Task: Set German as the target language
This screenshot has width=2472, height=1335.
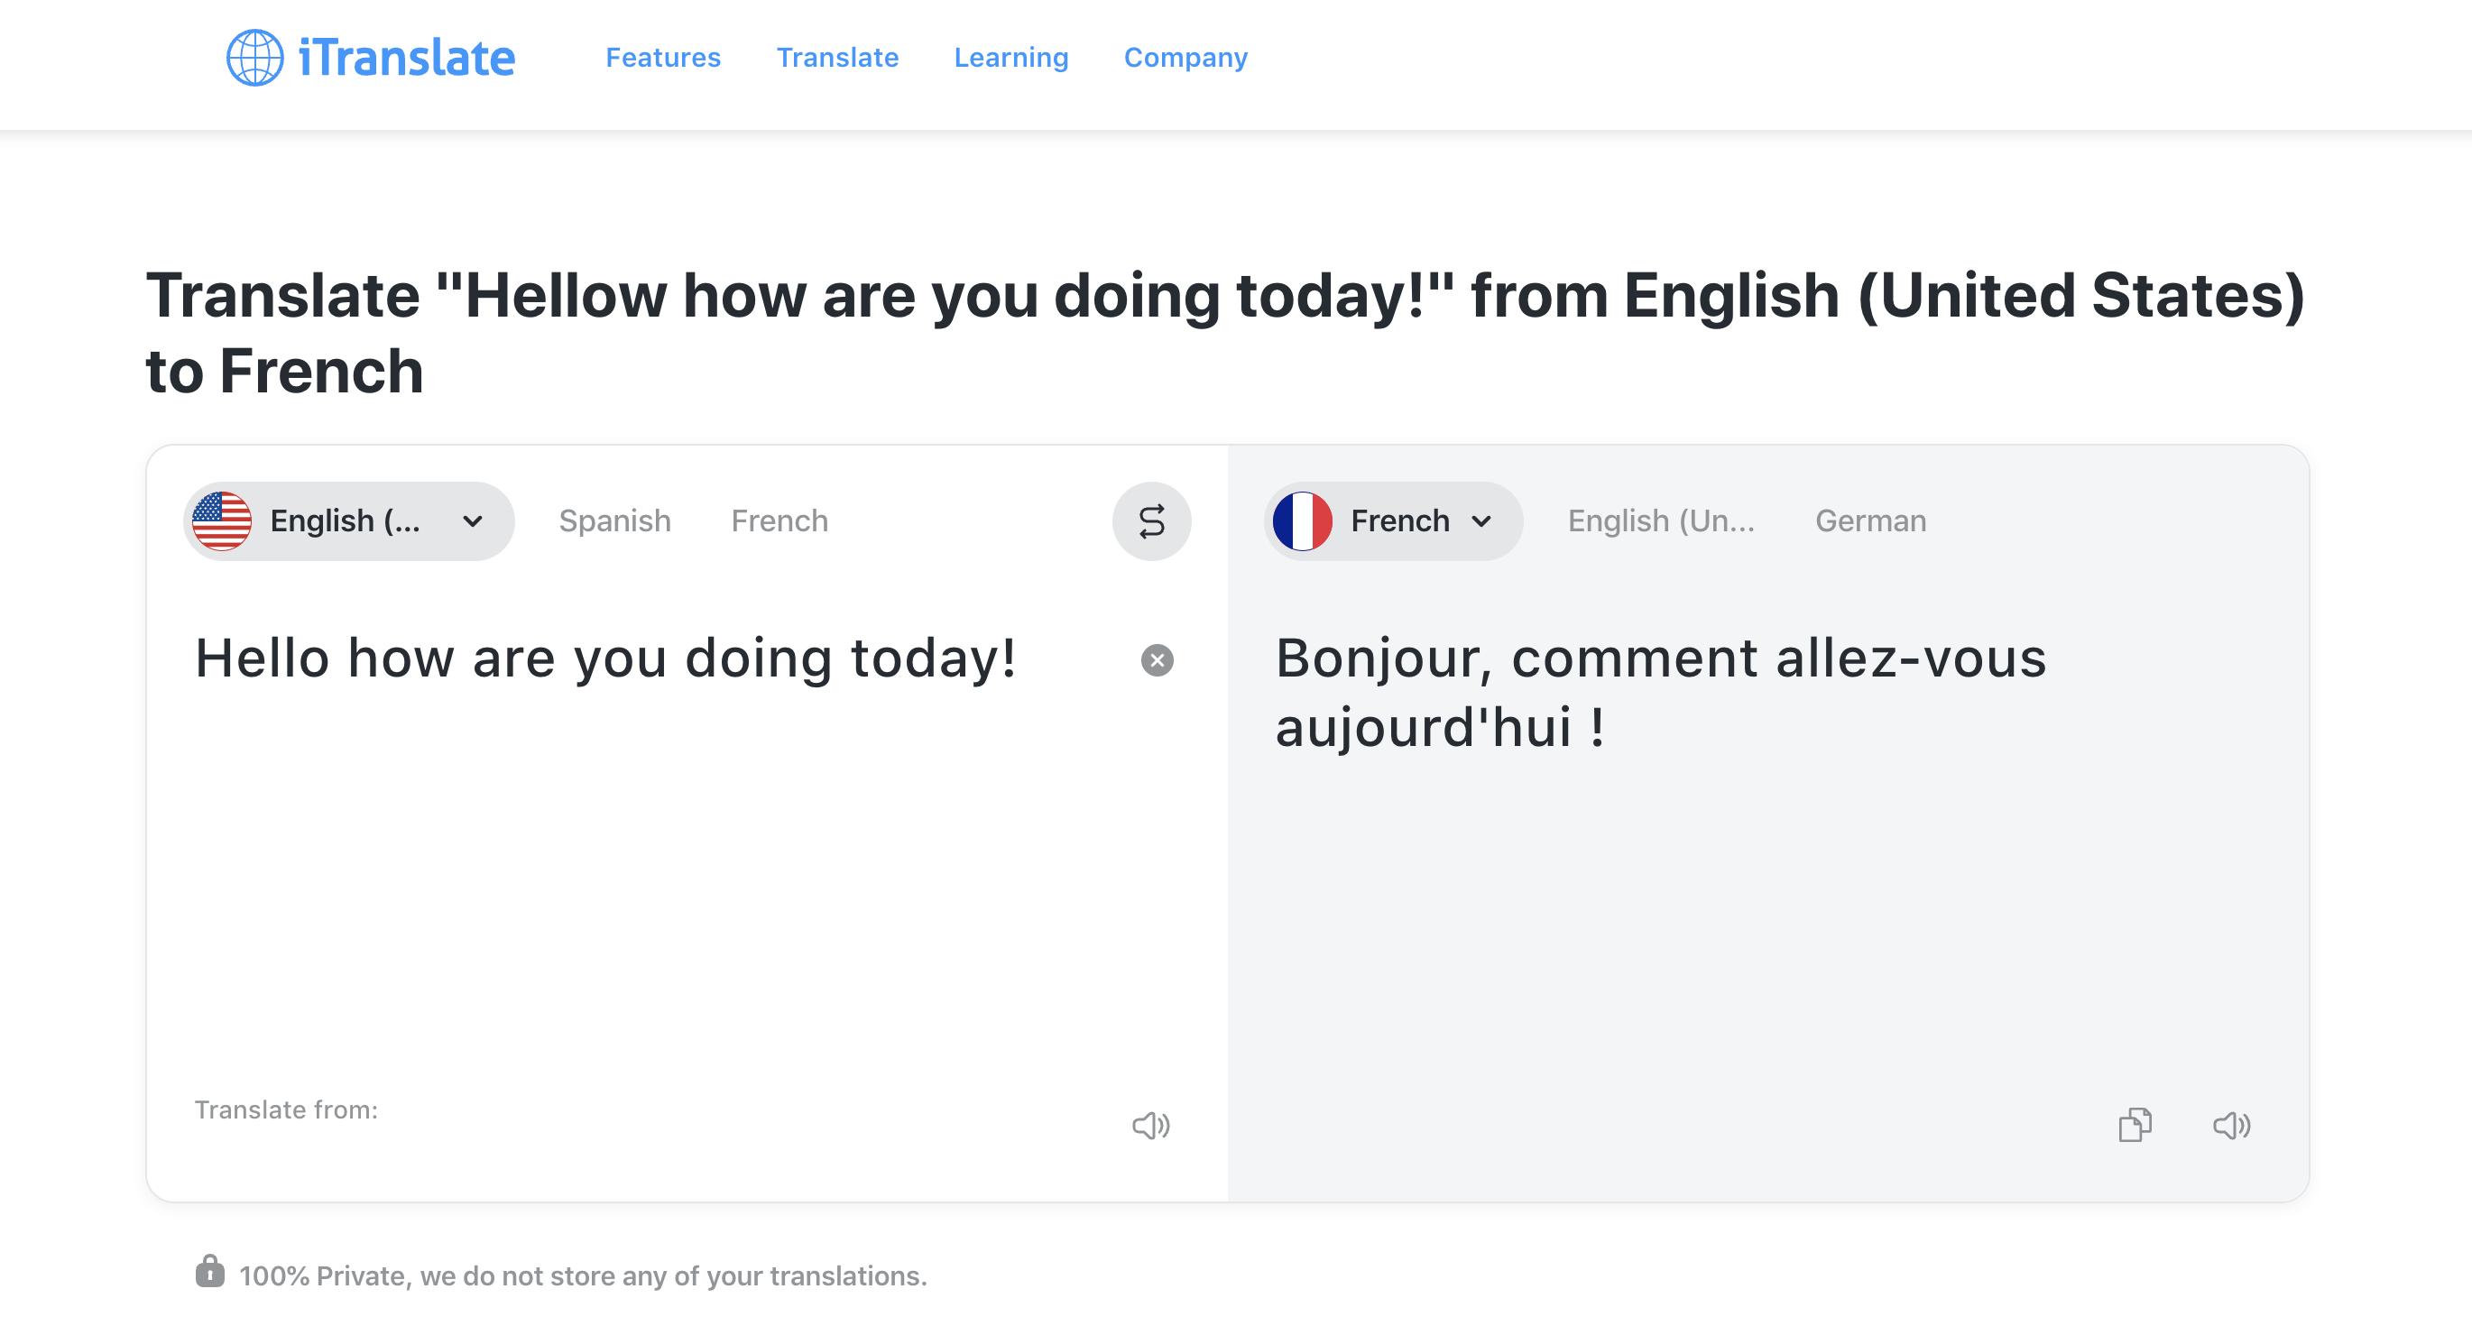Action: coord(1869,520)
